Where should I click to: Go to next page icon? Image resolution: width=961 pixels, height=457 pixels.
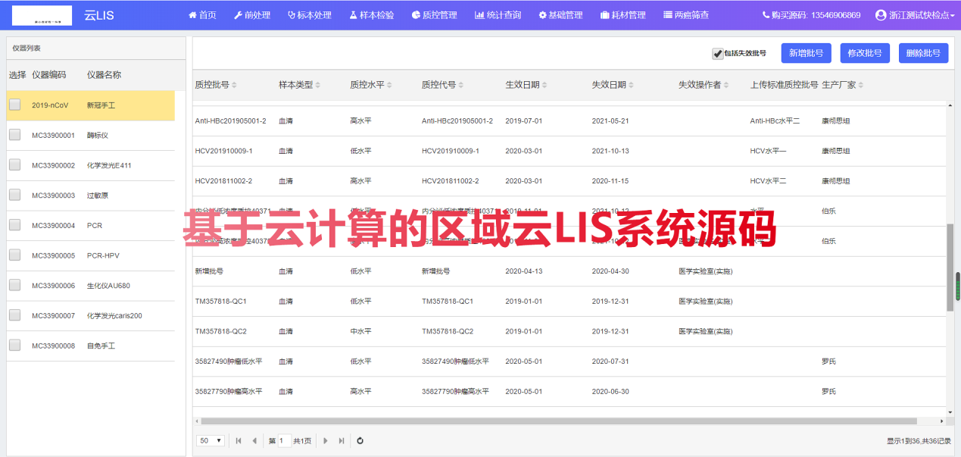[x=326, y=440]
